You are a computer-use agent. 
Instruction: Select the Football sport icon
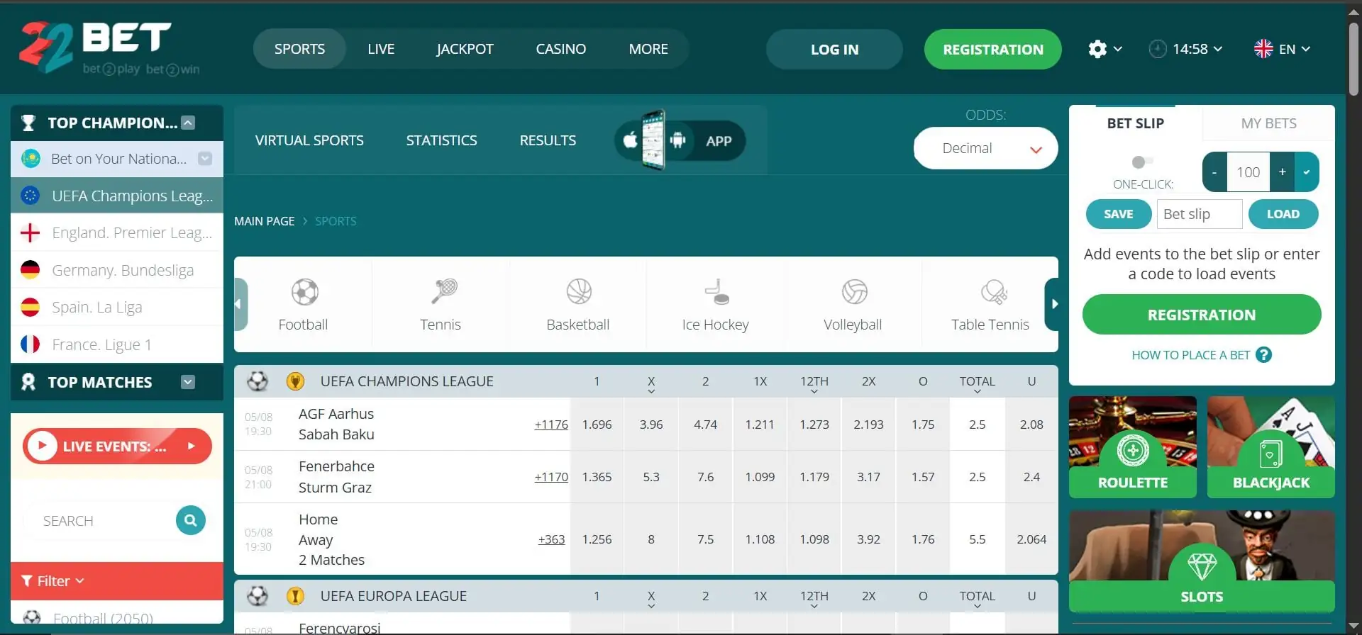[x=304, y=292]
